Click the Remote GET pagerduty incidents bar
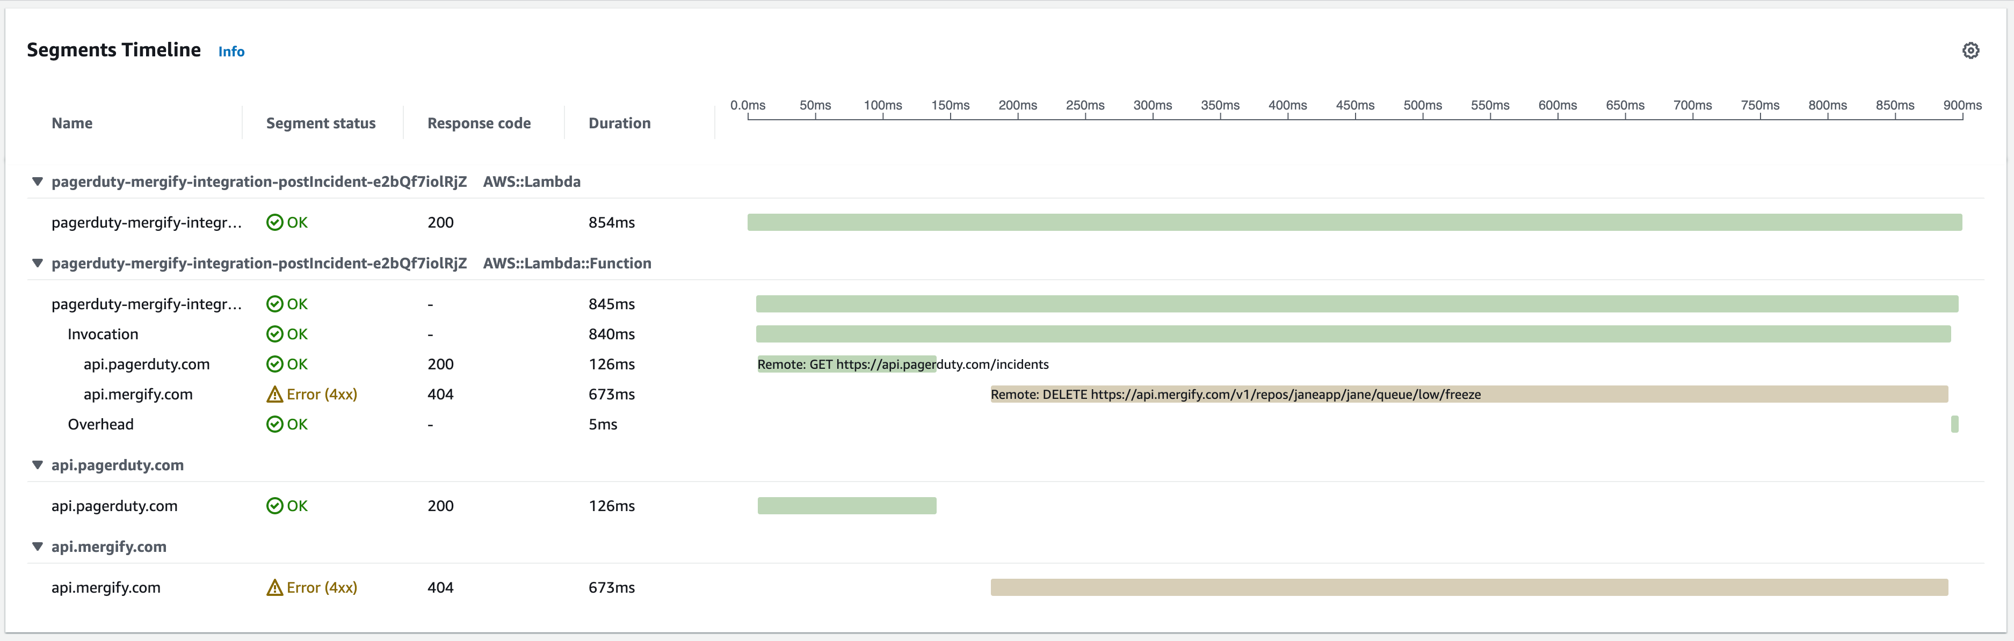 (x=846, y=365)
